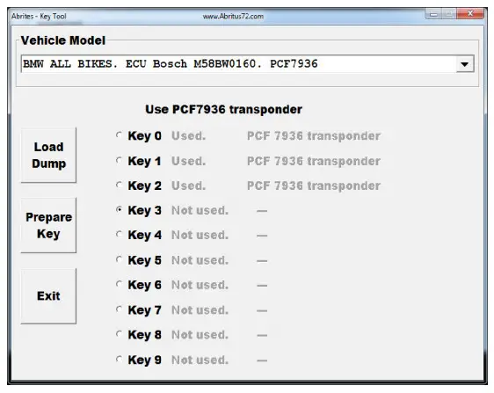Viewport: 494px width, 393px height.
Task: Select the Key 3 radio button
Action: (x=119, y=209)
